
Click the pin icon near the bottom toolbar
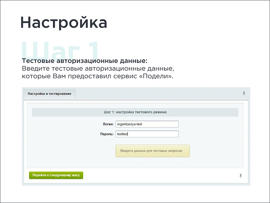241,176
